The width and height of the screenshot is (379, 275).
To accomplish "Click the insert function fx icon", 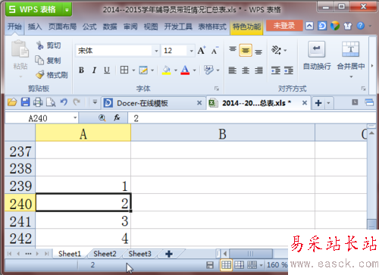I will tap(117, 117).
